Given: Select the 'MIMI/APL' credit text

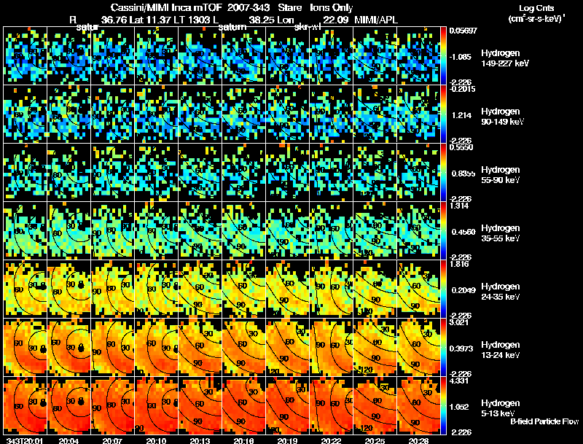Looking at the screenshot, I should click(x=375, y=20).
